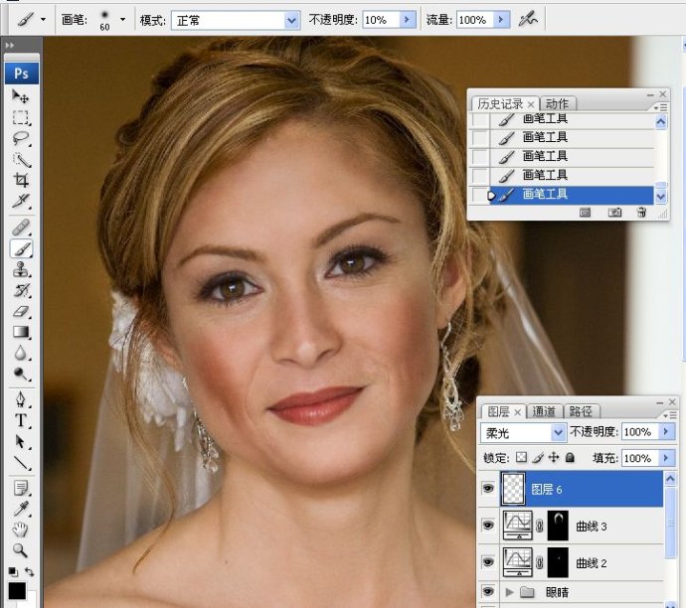Switch to the 图层 tab
This screenshot has height=608, width=686.
(x=498, y=411)
